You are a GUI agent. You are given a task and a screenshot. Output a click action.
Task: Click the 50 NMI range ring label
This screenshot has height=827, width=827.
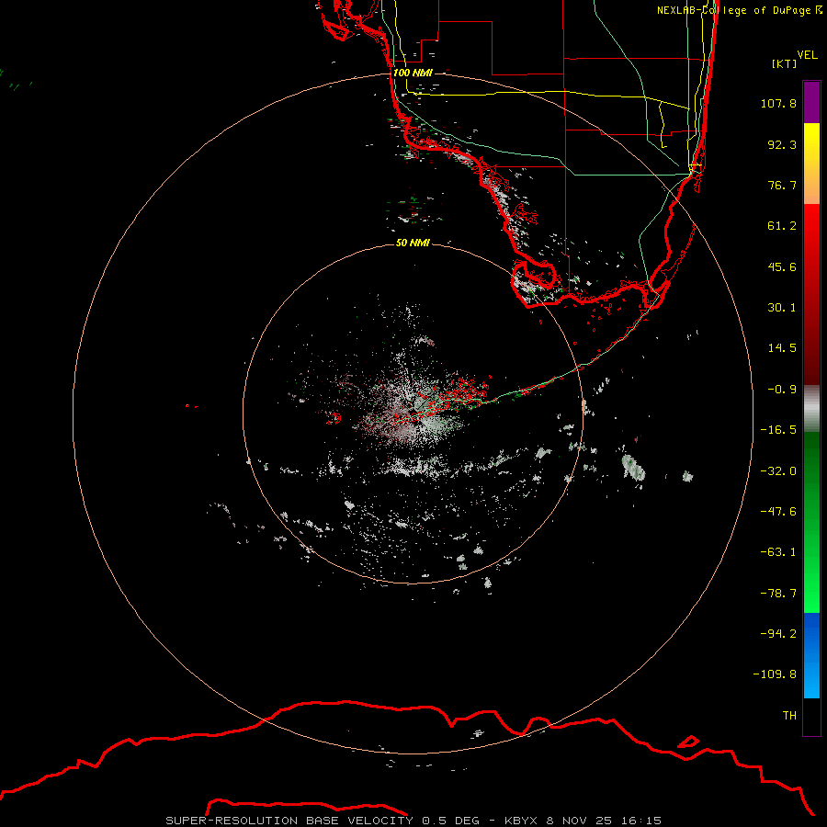(x=413, y=244)
